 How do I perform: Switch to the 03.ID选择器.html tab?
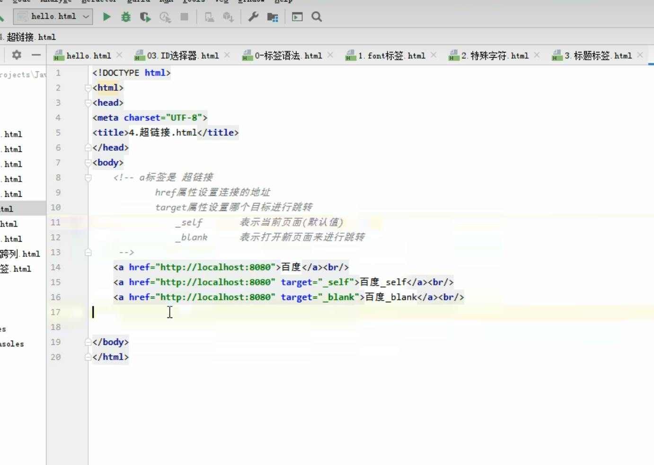coord(183,56)
